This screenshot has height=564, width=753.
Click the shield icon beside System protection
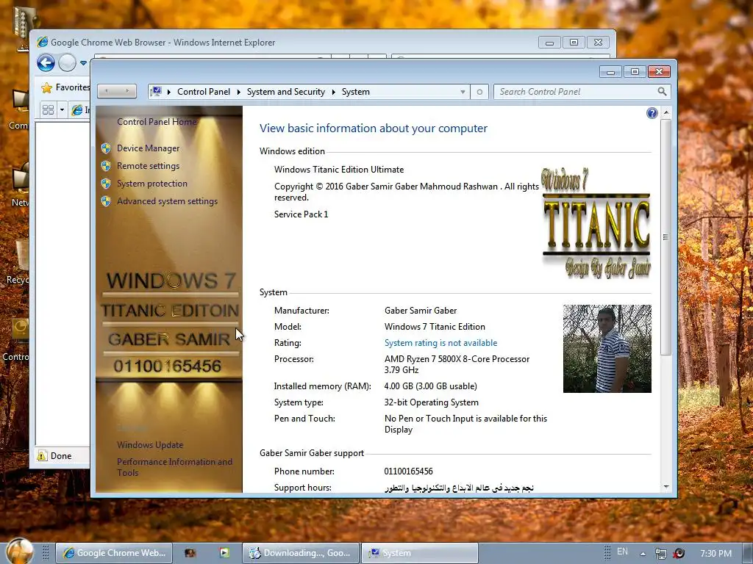106,184
